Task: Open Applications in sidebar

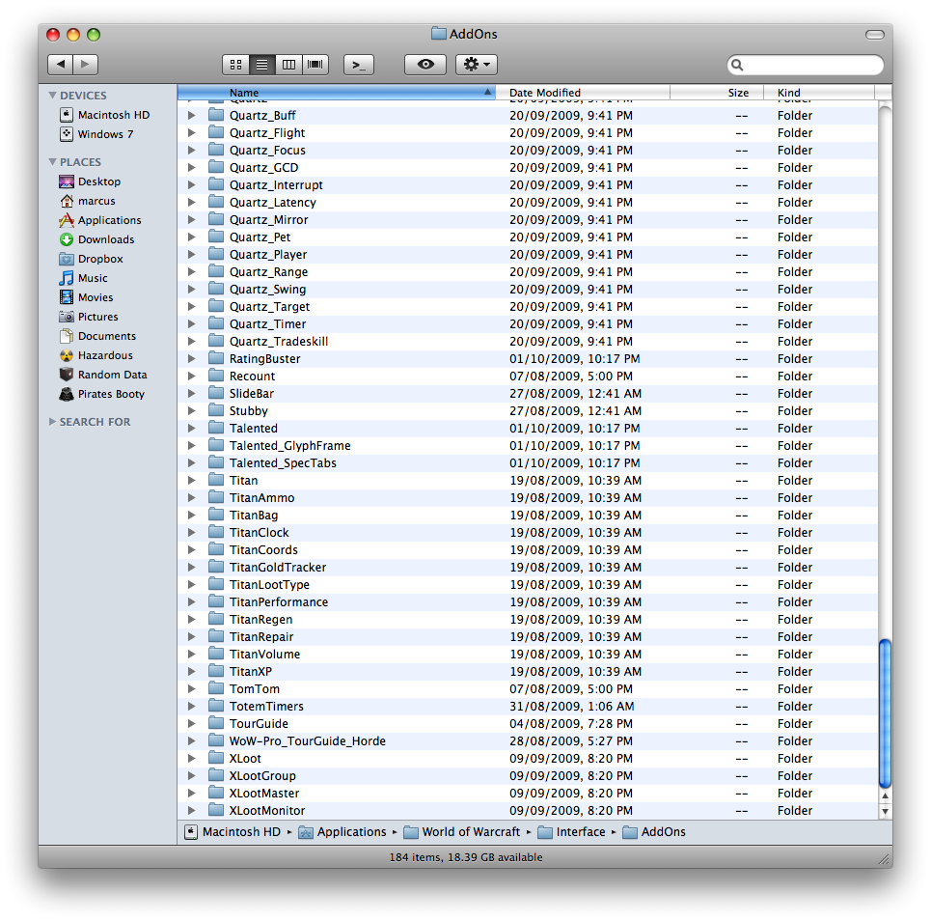Action: 100,220
